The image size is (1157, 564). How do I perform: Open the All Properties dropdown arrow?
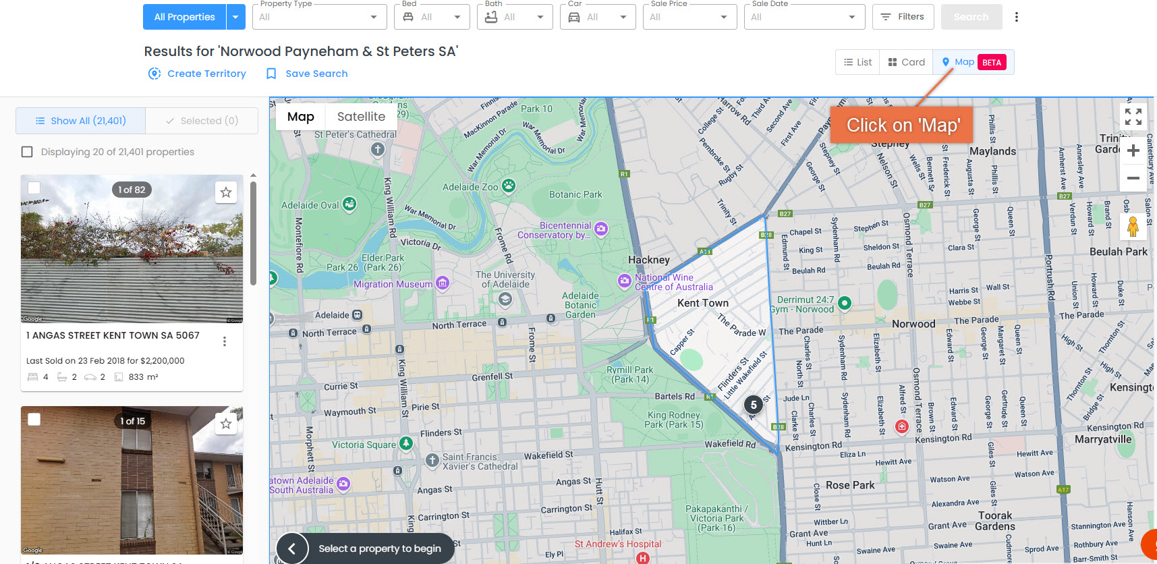(x=235, y=17)
